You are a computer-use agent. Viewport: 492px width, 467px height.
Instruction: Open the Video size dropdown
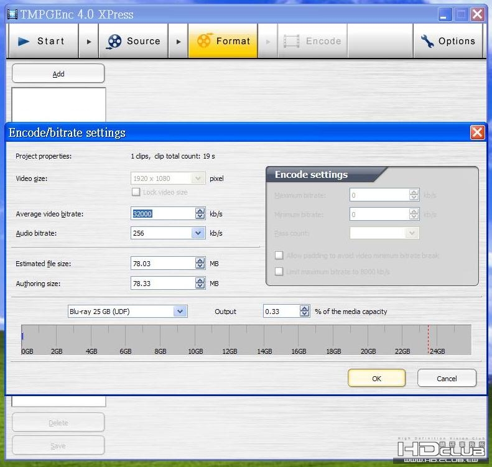point(168,178)
